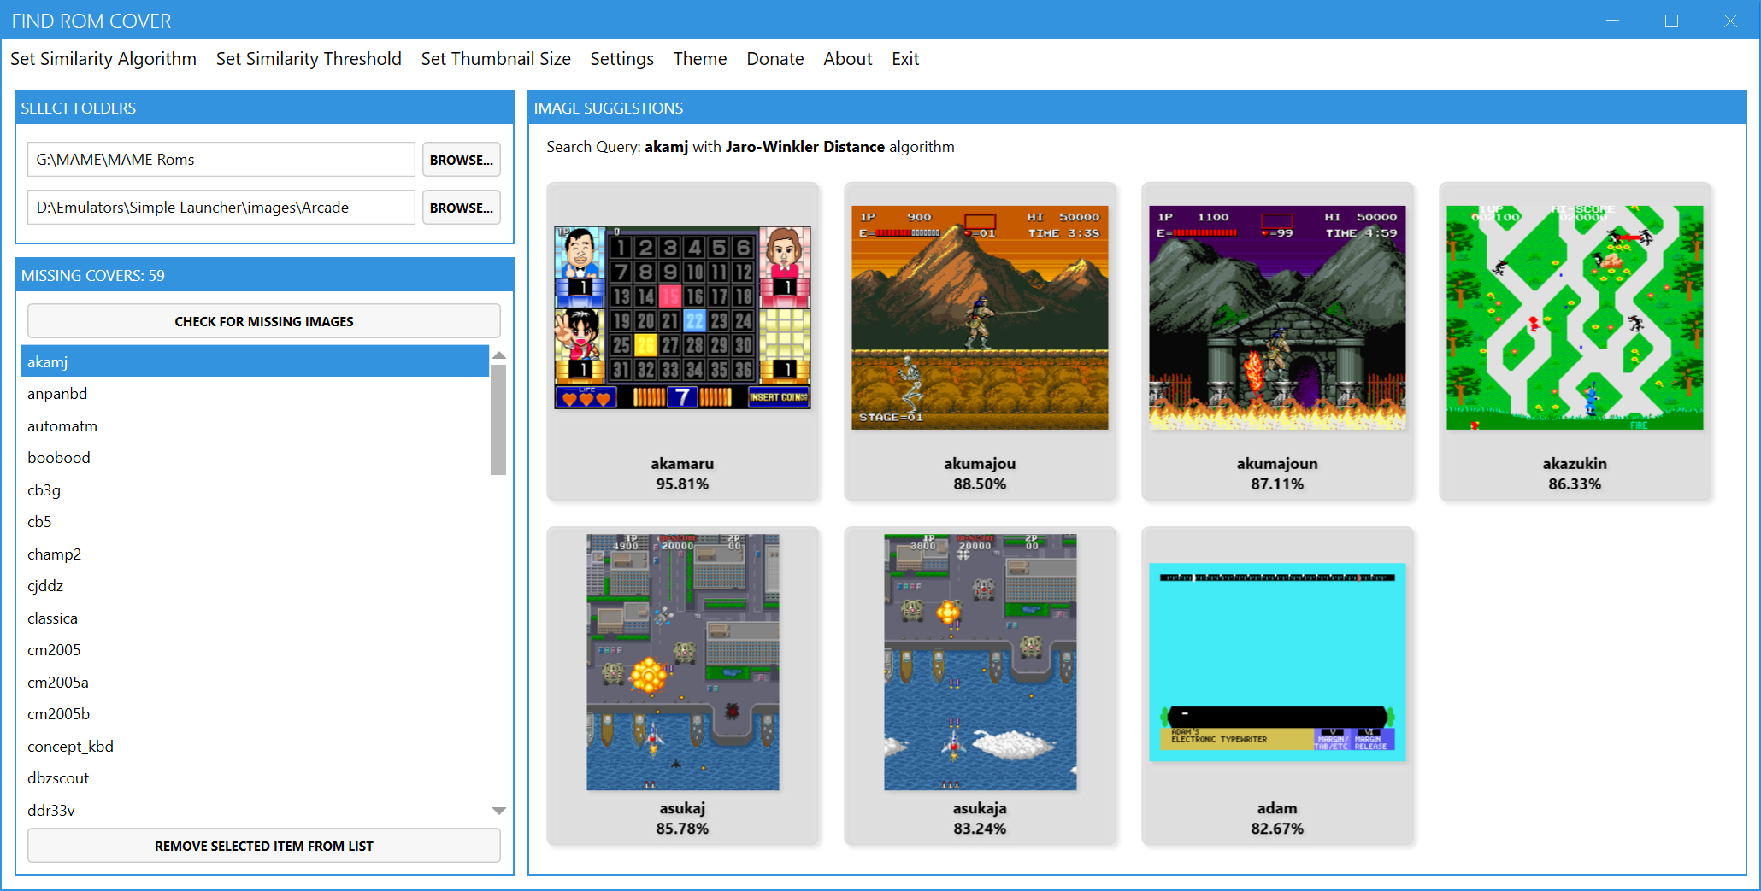Open the Settings menu
Image resolution: width=1761 pixels, height=891 pixels.
click(x=621, y=59)
